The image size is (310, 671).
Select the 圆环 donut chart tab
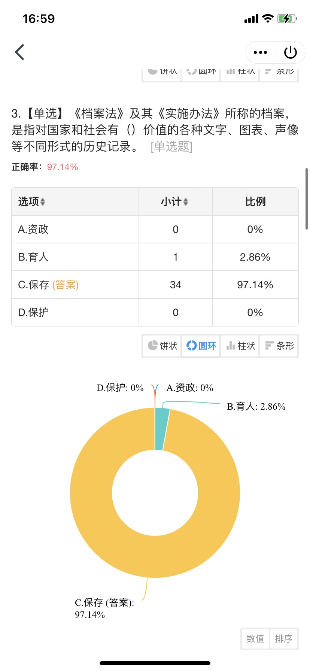(201, 346)
